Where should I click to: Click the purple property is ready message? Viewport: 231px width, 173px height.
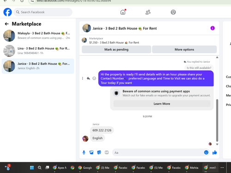click(156, 79)
